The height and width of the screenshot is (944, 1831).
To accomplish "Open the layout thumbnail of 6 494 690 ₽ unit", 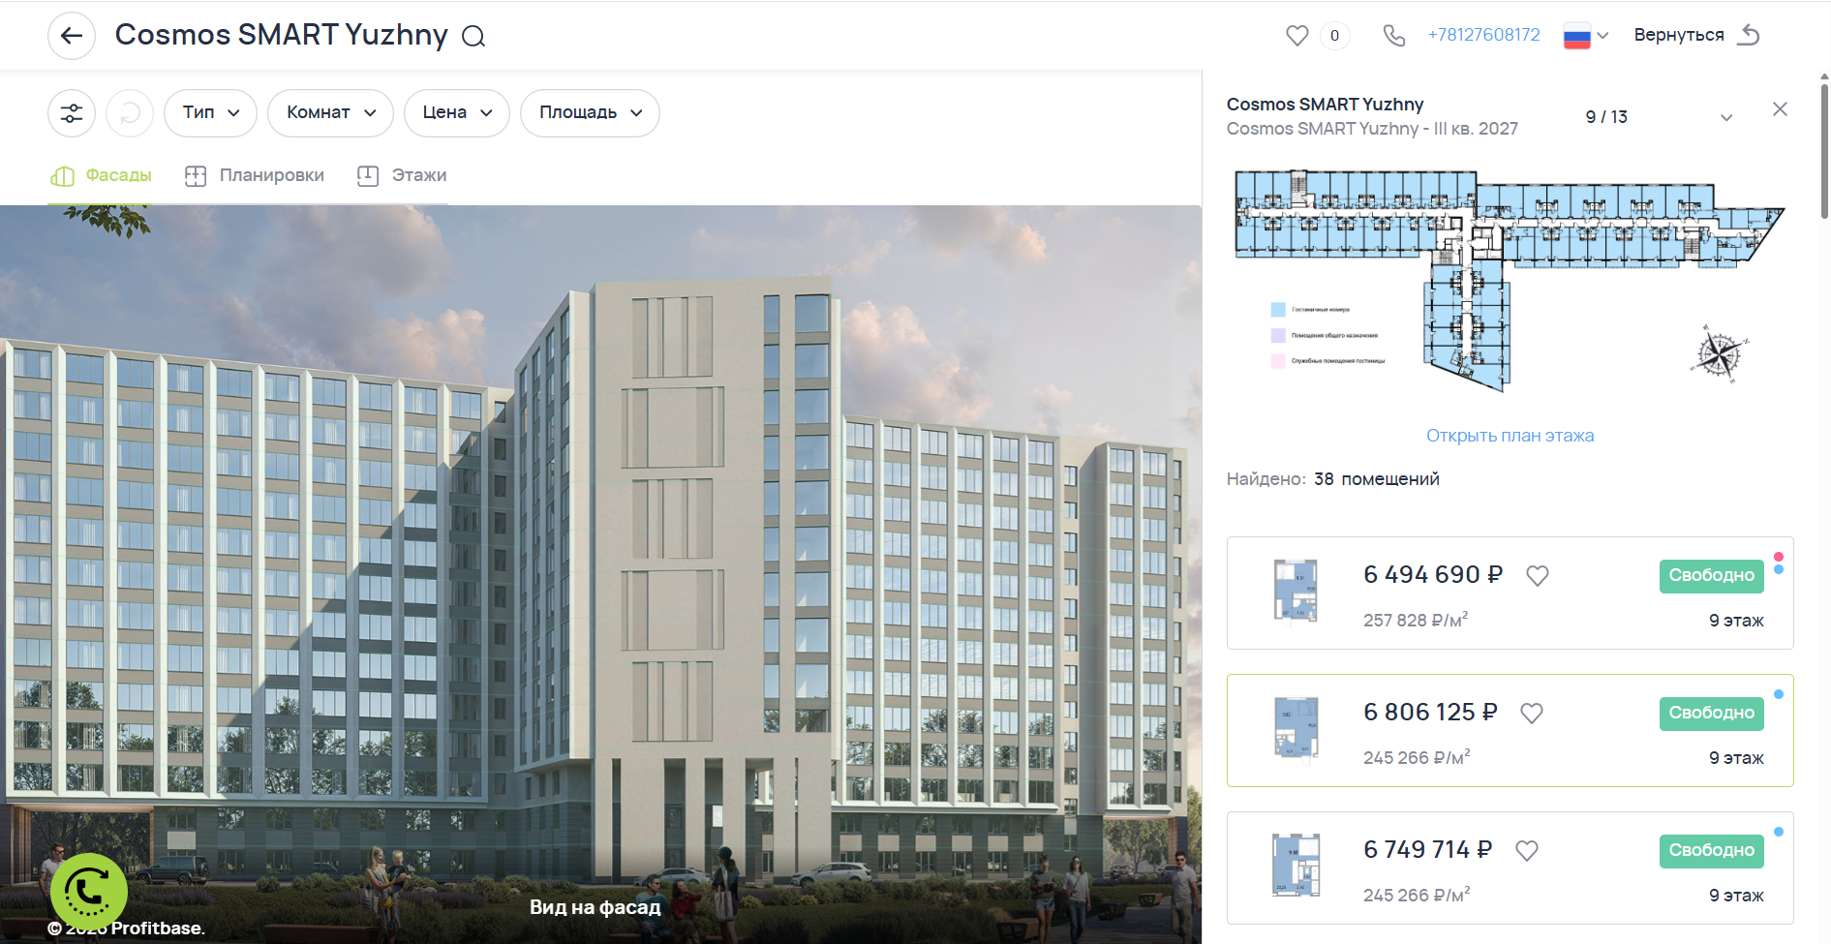I will click(x=1296, y=591).
